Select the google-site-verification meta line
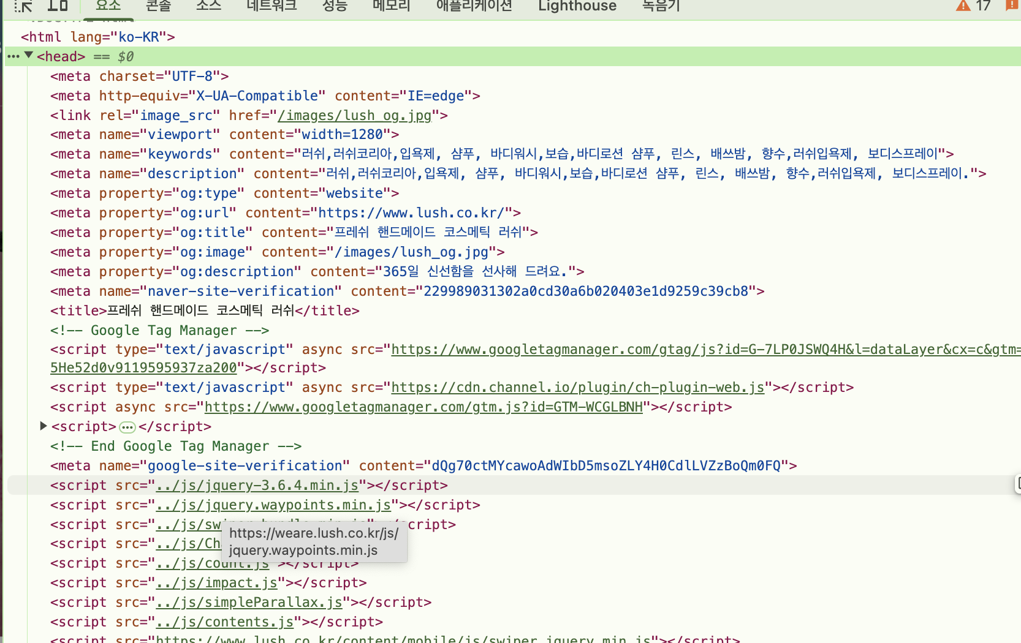This screenshot has height=643, width=1021. (423, 465)
